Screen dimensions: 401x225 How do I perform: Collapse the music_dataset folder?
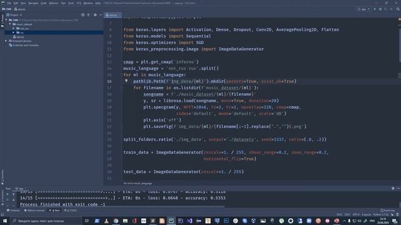[x=10, y=24]
